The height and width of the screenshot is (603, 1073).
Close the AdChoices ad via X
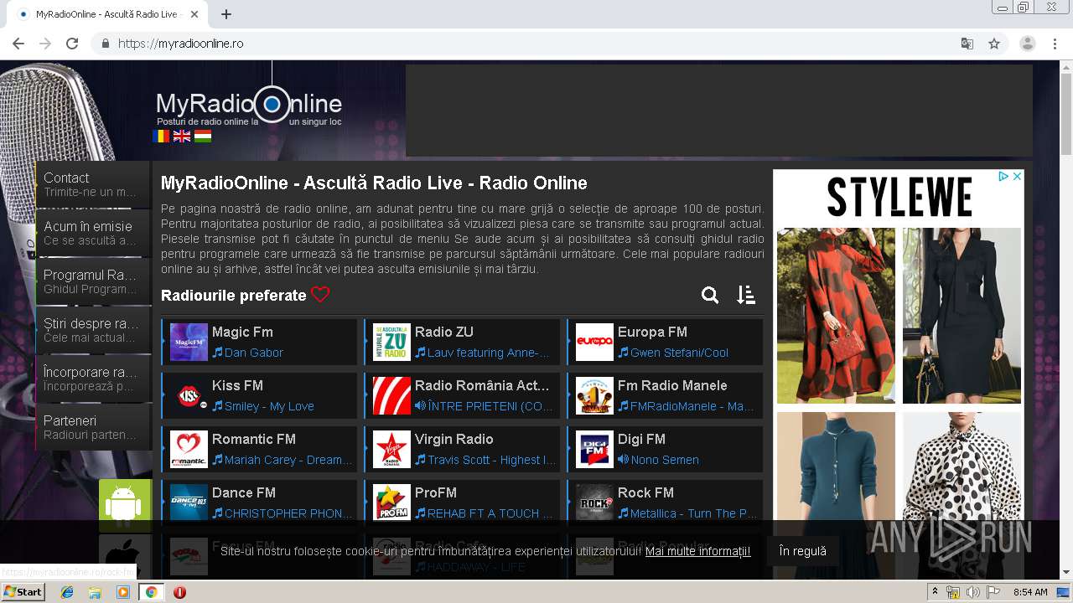[x=1017, y=177]
